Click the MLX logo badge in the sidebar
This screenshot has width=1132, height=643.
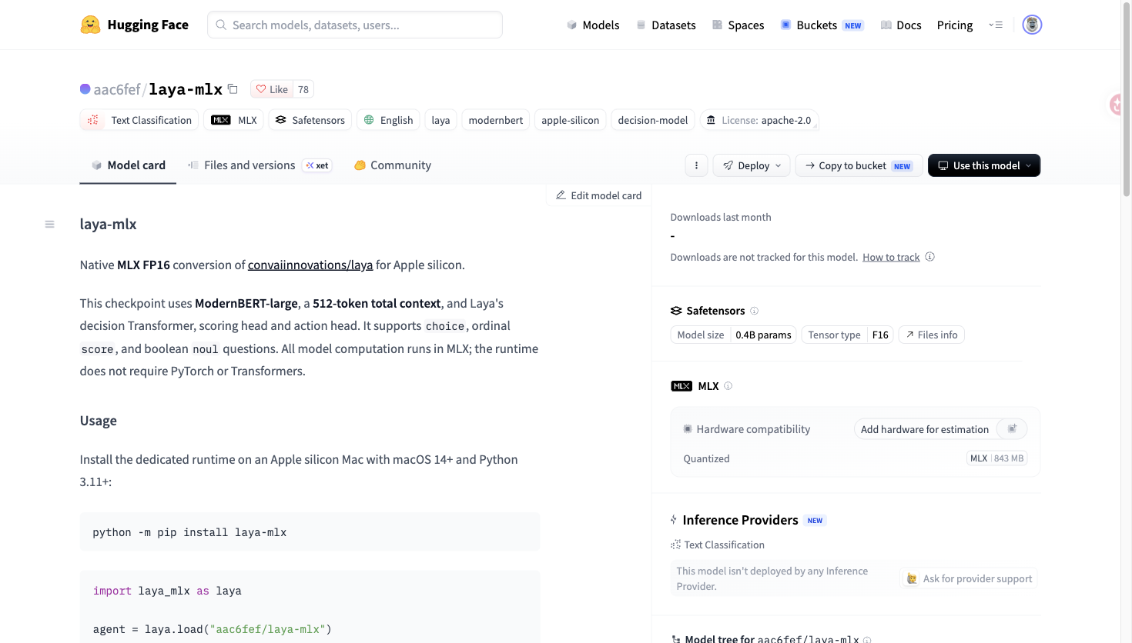click(x=682, y=386)
